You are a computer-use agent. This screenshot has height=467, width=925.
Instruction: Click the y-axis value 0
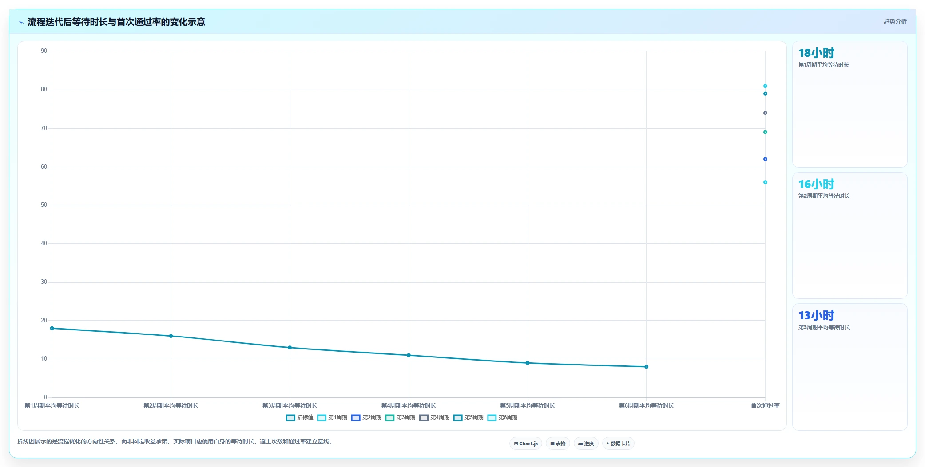click(45, 397)
